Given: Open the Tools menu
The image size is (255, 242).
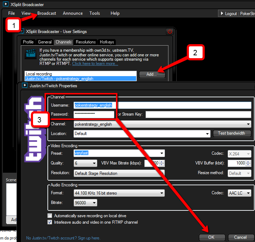Looking at the screenshot, I should [95, 13].
